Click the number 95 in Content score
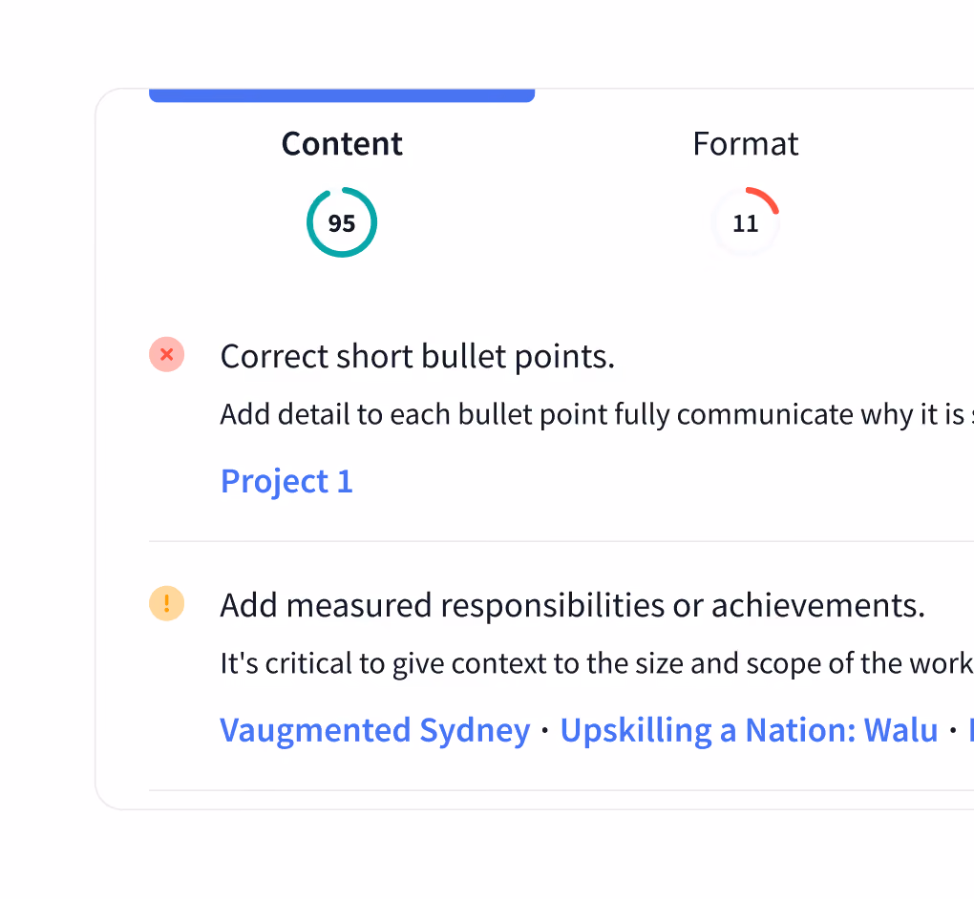 (x=342, y=223)
